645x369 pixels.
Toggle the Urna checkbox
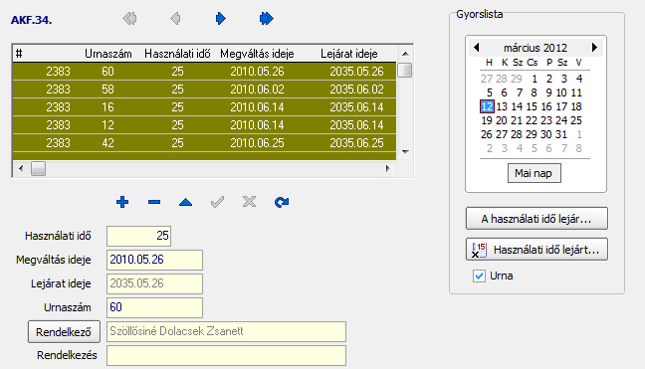click(479, 276)
